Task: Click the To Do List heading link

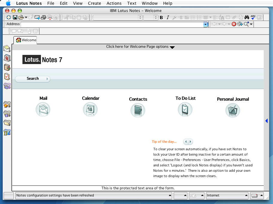Action: [185, 98]
